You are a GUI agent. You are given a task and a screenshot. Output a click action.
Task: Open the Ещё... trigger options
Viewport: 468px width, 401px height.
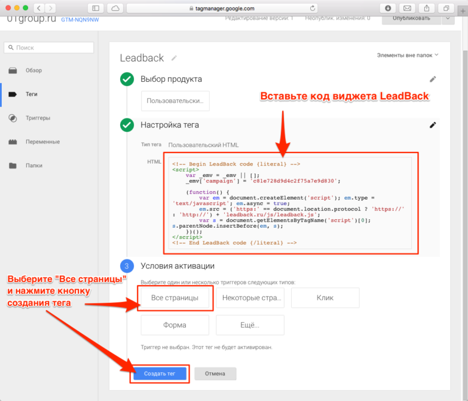(250, 325)
